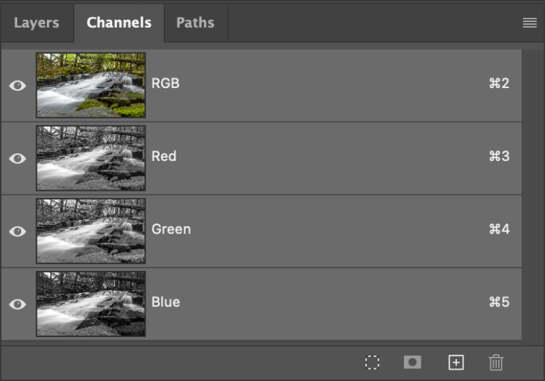Screen dimensions: 545x381
Task: Click the ⌘5 shortcut text
Action: pyautogui.click(x=499, y=302)
